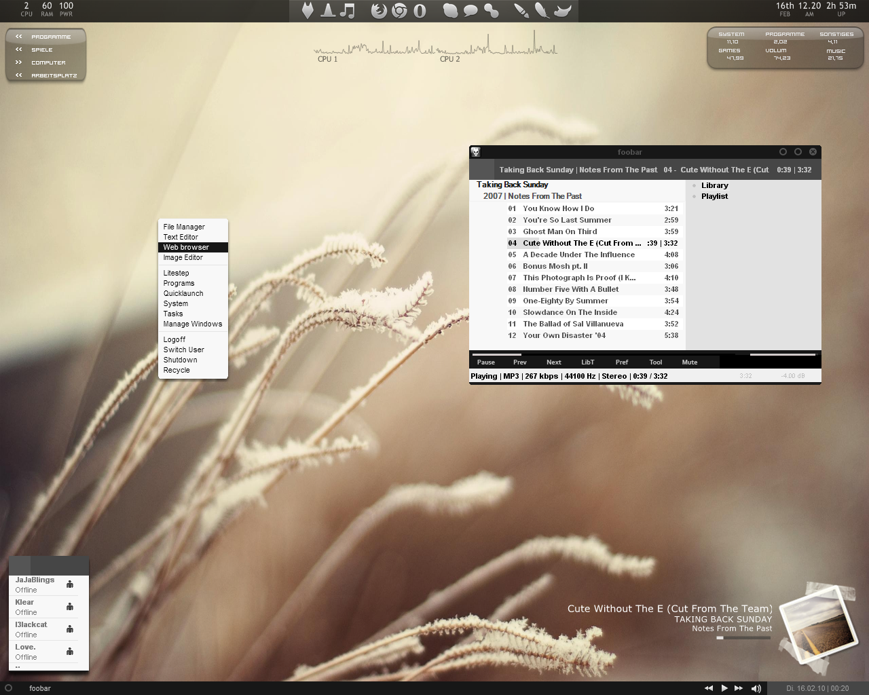Image resolution: width=869 pixels, height=695 pixels.
Task: Select track 09 One-Eighty By Summer
Action: click(593, 301)
